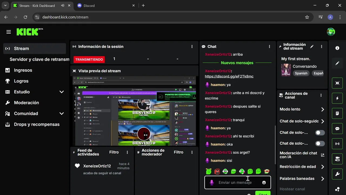Reload the Kick dashboard page
The width and height of the screenshot is (346, 195).
(25, 17)
